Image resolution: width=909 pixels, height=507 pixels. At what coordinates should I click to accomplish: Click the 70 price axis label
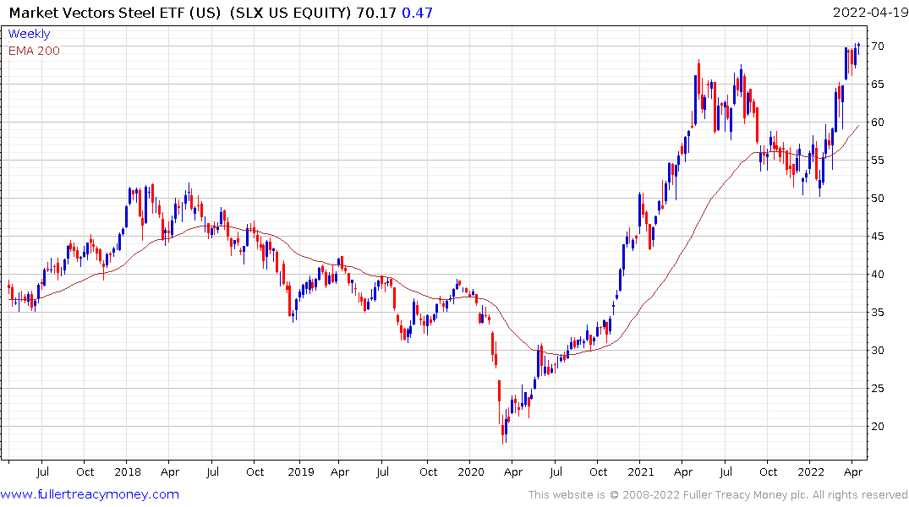point(878,46)
